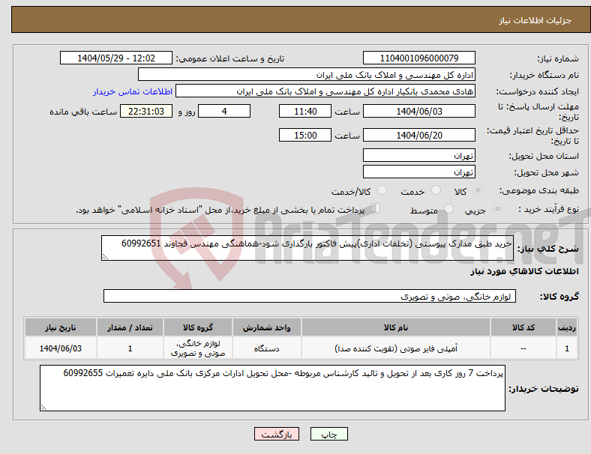Click the announcement date field 1404/05/29 - 12:02
The width and height of the screenshot is (591, 454).
tap(116, 58)
